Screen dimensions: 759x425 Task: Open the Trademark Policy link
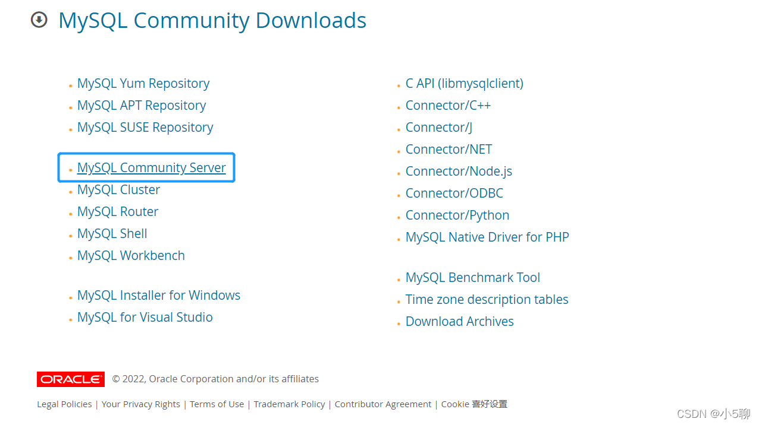point(289,404)
